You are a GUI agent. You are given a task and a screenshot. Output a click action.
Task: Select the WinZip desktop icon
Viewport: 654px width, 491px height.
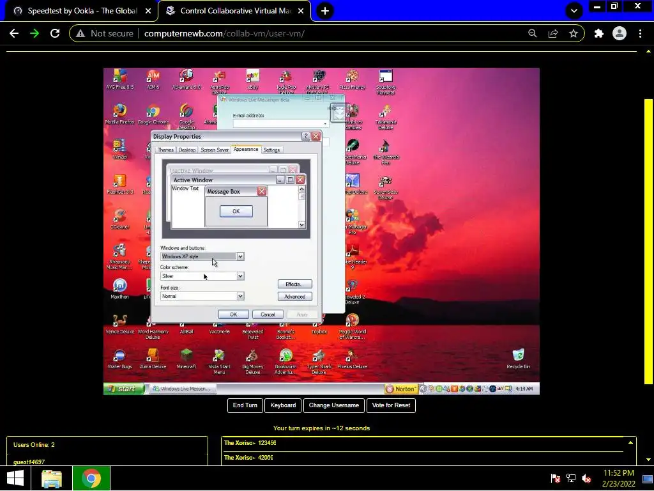(119, 149)
